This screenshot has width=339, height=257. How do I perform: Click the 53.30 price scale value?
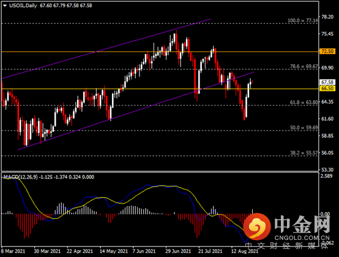click(327, 170)
